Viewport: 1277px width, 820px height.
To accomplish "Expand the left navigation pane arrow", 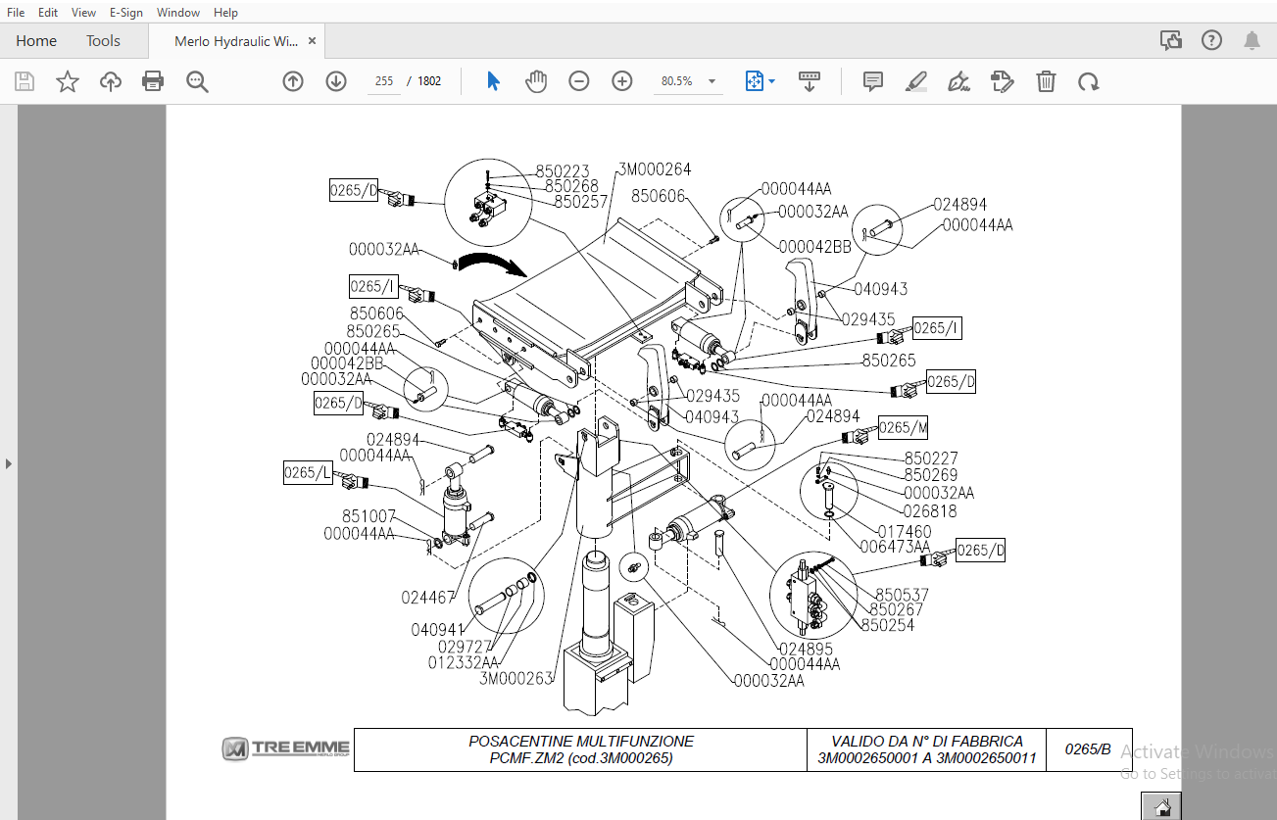I will 9,462.
